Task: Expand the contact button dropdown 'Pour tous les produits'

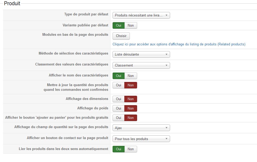Action: pyautogui.click(x=141, y=139)
